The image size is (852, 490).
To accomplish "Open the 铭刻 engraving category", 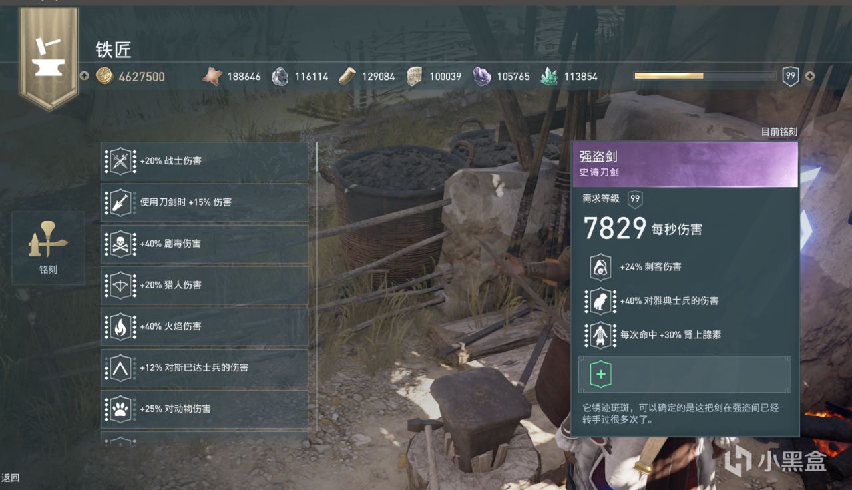I will pyautogui.click(x=48, y=248).
